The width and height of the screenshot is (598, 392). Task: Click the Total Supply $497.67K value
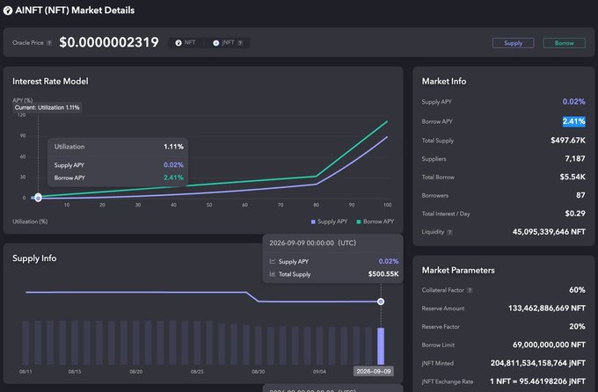point(568,141)
